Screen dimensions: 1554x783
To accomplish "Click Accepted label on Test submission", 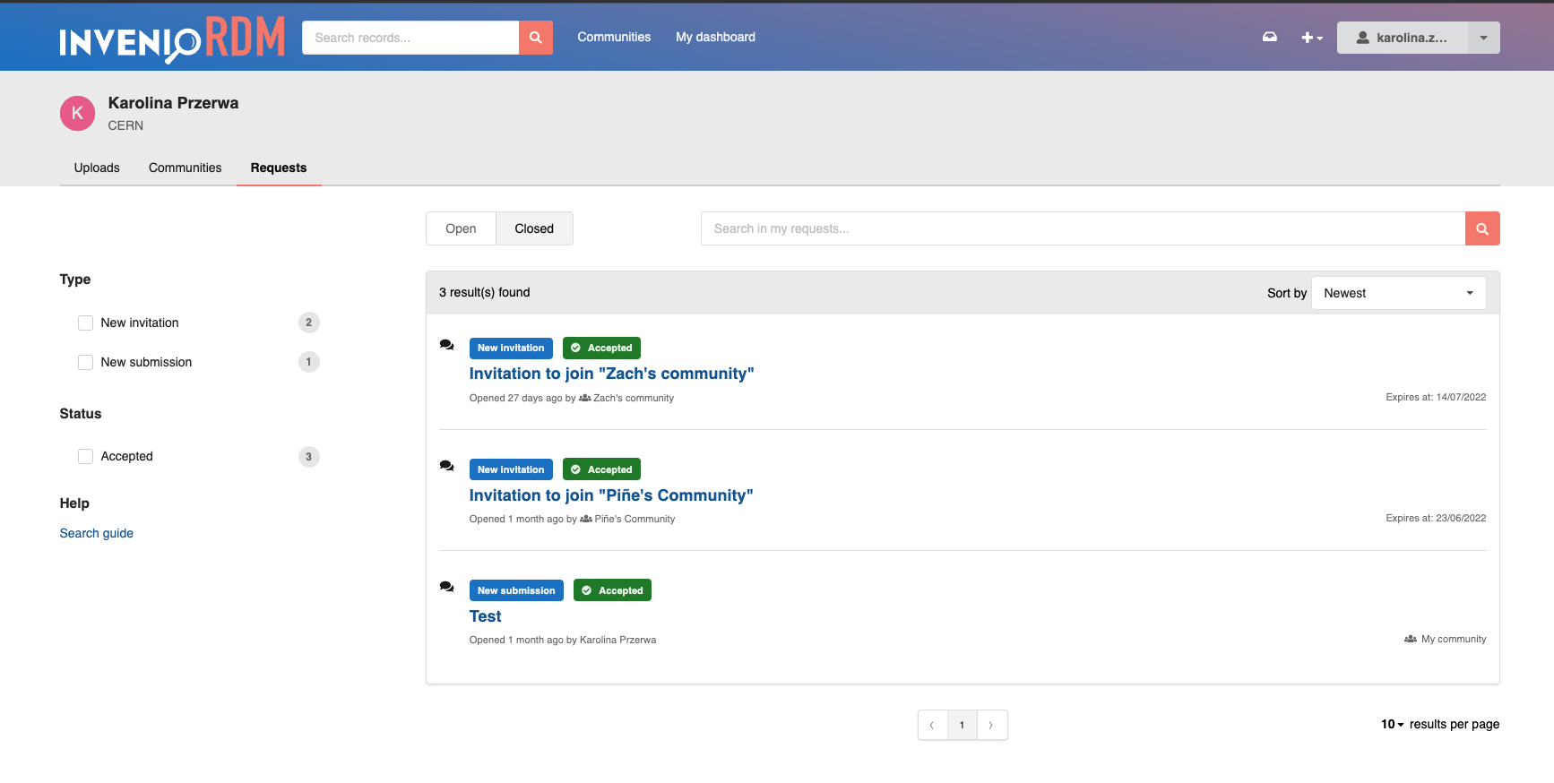I will point(612,590).
